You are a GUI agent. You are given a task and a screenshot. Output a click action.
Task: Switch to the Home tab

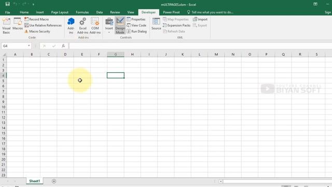pos(24,12)
